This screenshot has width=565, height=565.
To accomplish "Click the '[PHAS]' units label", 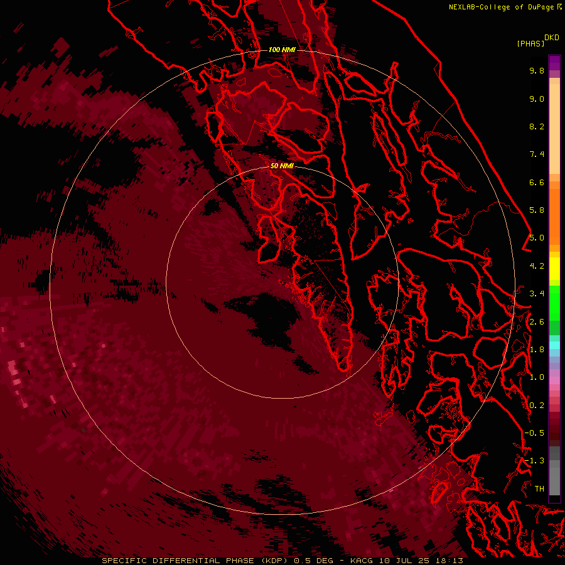I will 530,44.
